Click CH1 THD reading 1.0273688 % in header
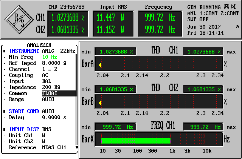This screenshot has height=159, width=242. pos(68,17)
